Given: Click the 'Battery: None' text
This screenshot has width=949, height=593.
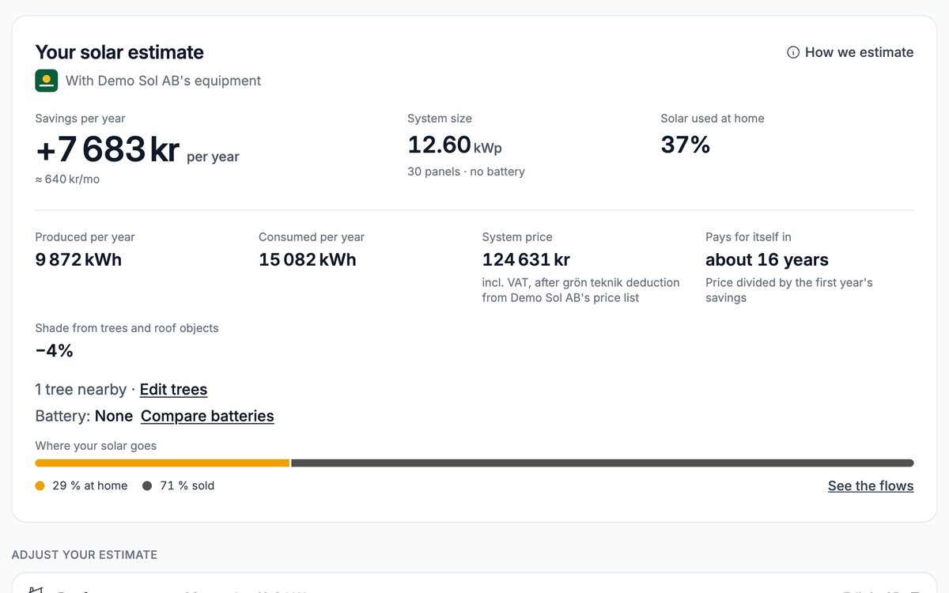Looking at the screenshot, I should click(x=84, y=416).
